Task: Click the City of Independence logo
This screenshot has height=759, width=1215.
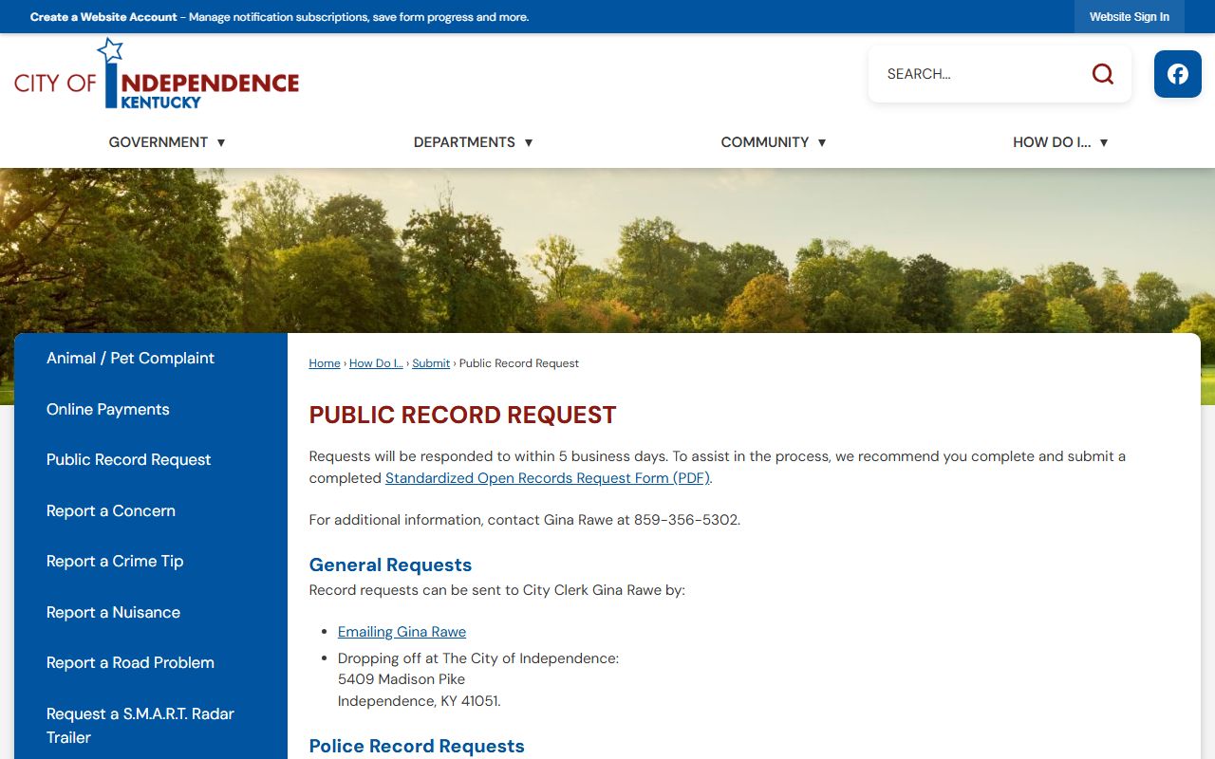Action: 157,74
